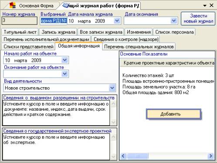Click the horizontal scrollbar thumb in Основные Показатели
The image size is (217, 163).
(x=137, y=156)
